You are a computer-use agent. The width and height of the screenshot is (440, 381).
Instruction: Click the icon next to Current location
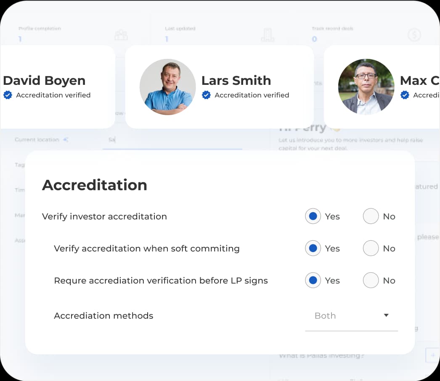tap(66, 139)
